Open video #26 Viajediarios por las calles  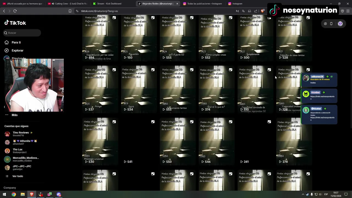tap(100, 38)
